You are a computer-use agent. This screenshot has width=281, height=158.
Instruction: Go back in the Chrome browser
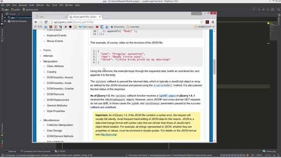(36, 22)
